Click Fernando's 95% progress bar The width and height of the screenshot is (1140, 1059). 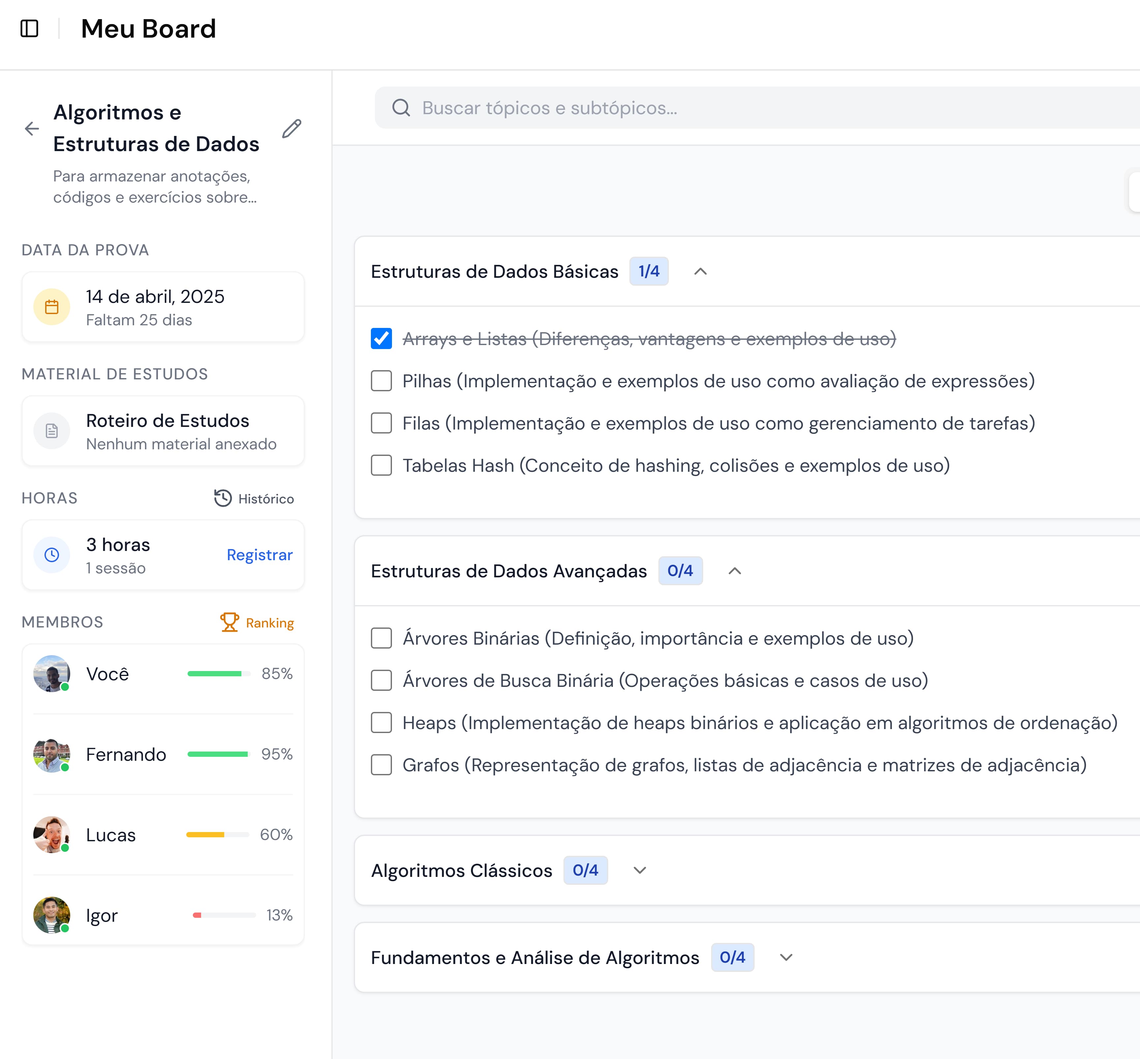tap(219, 754)
